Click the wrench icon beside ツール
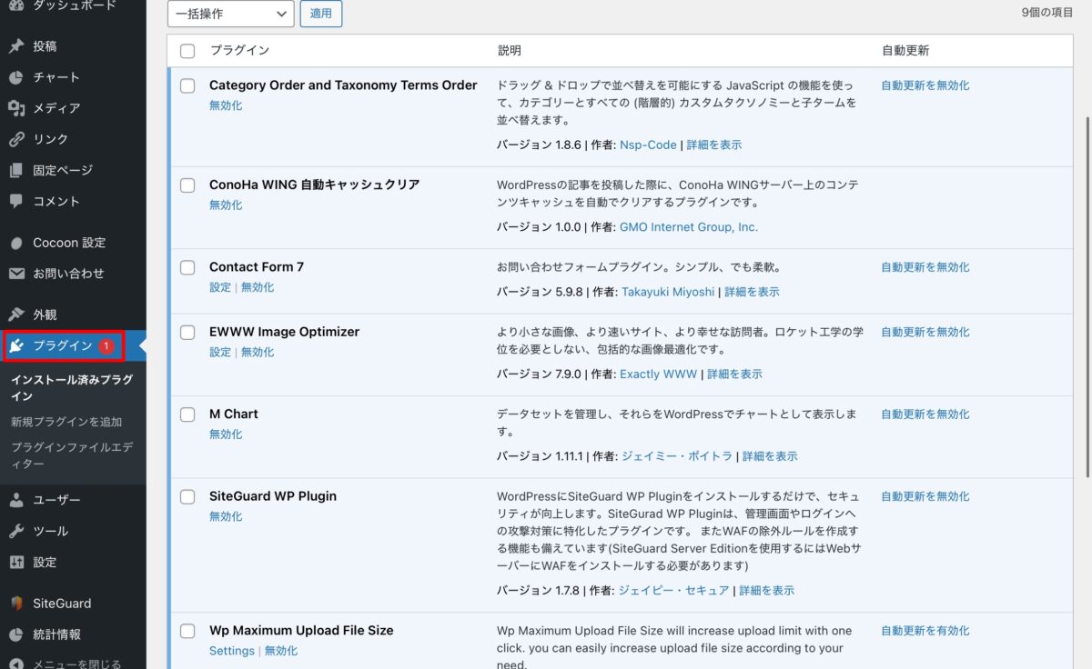Viewport: 1092px width, 669px height. click(x=16, y=531)
